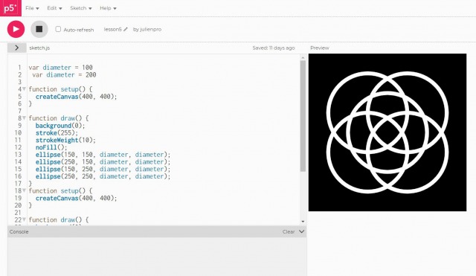The image size is (476, 276).
Task: Click the Console panel header label
Action: [19, 231]
